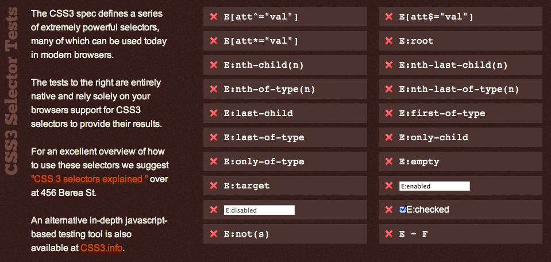Viewport: 551px width, 262px height.
Task: Click the red X beside E:root
Action: click(x=388, y=41)
